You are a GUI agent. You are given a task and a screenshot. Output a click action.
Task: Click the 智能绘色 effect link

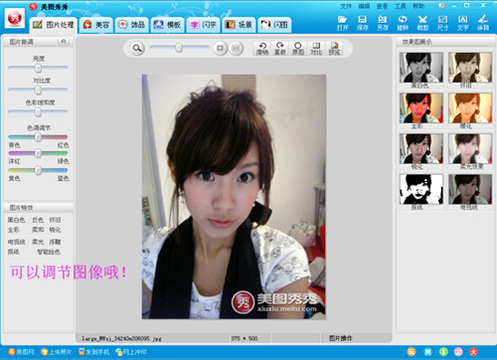(x=49, y=252)
